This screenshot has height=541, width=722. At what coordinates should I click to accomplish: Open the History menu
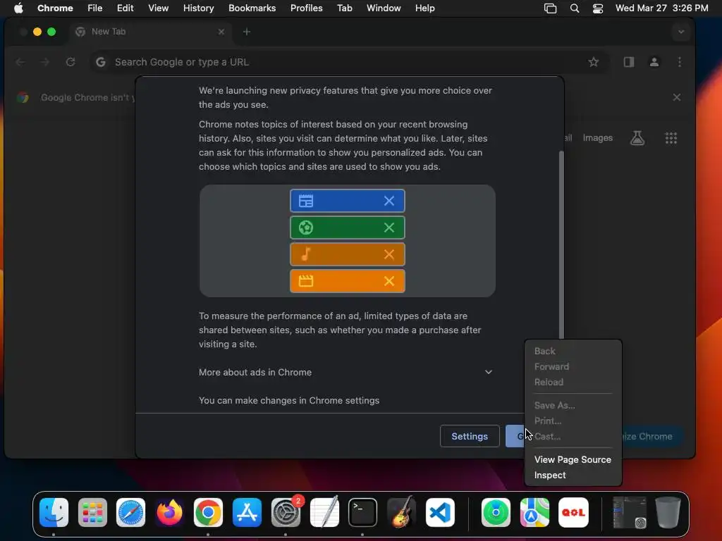[x=198, y=8]
